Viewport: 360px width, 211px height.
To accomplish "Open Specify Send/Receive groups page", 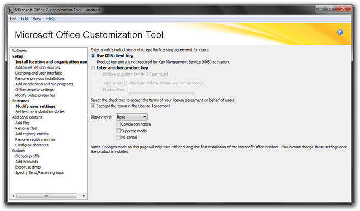I will coord(39,172).
